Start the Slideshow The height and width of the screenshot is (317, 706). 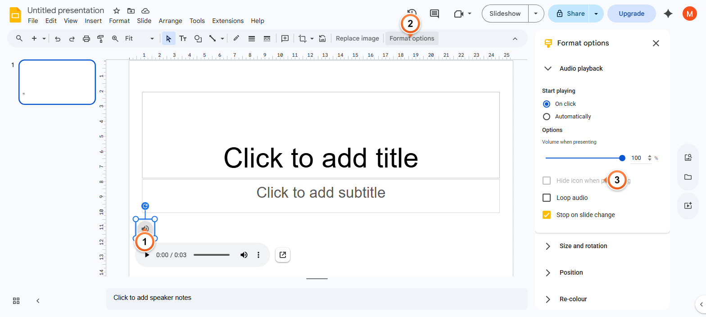pos(505,14)
